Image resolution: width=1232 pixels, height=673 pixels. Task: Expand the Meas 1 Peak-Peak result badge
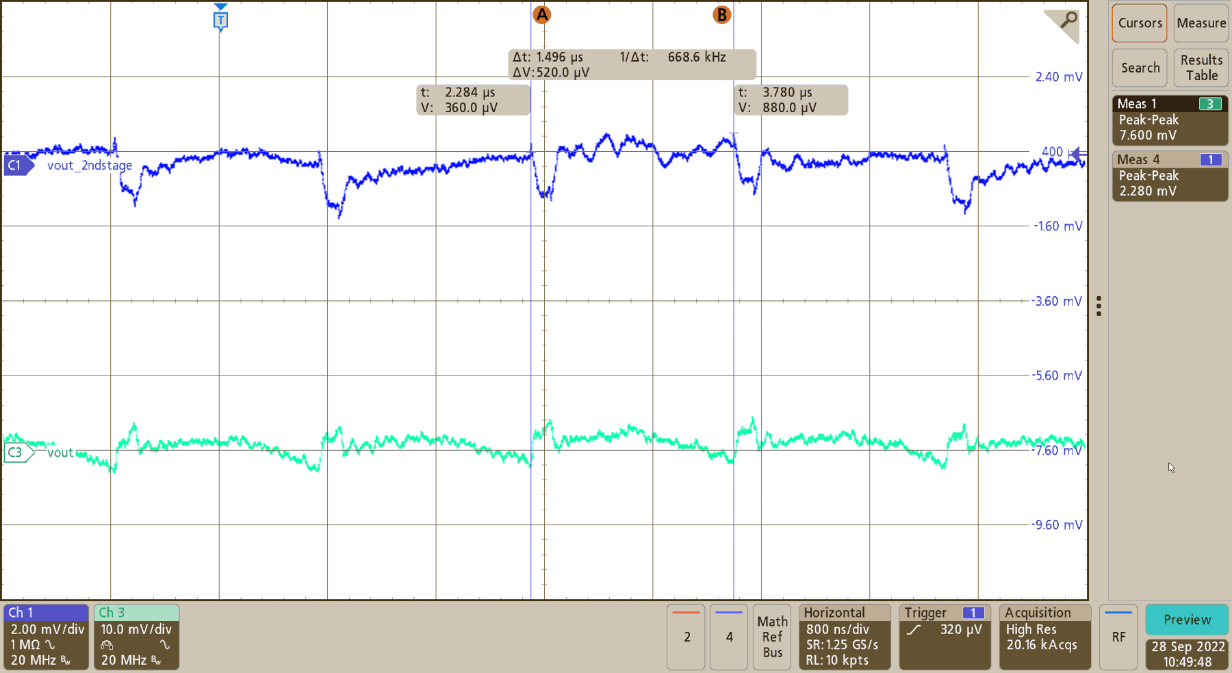(x=1169, y=120)
